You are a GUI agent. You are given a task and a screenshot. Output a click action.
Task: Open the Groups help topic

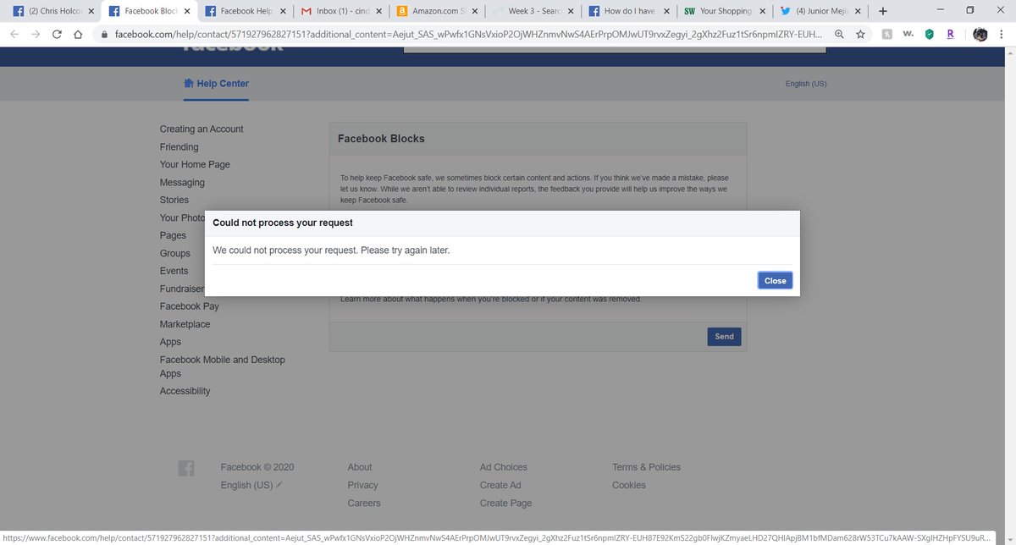click(x=175, y=254)
